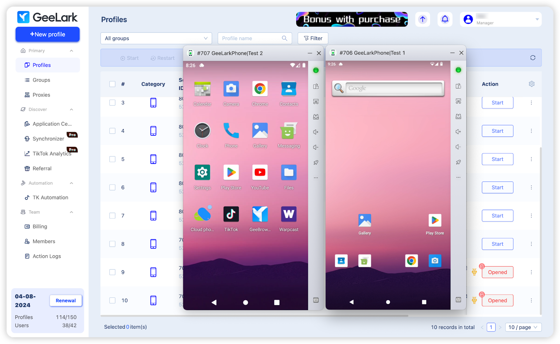
Task: Open the 10 / page size dropdown
Action: (523, 327)
